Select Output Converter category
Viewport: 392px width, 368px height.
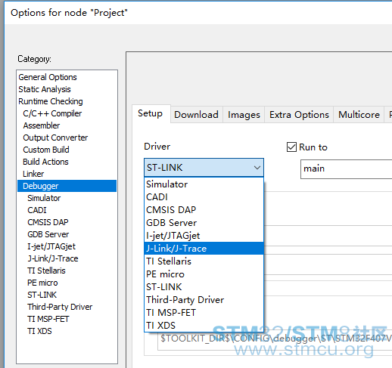(x=55, y=138)
